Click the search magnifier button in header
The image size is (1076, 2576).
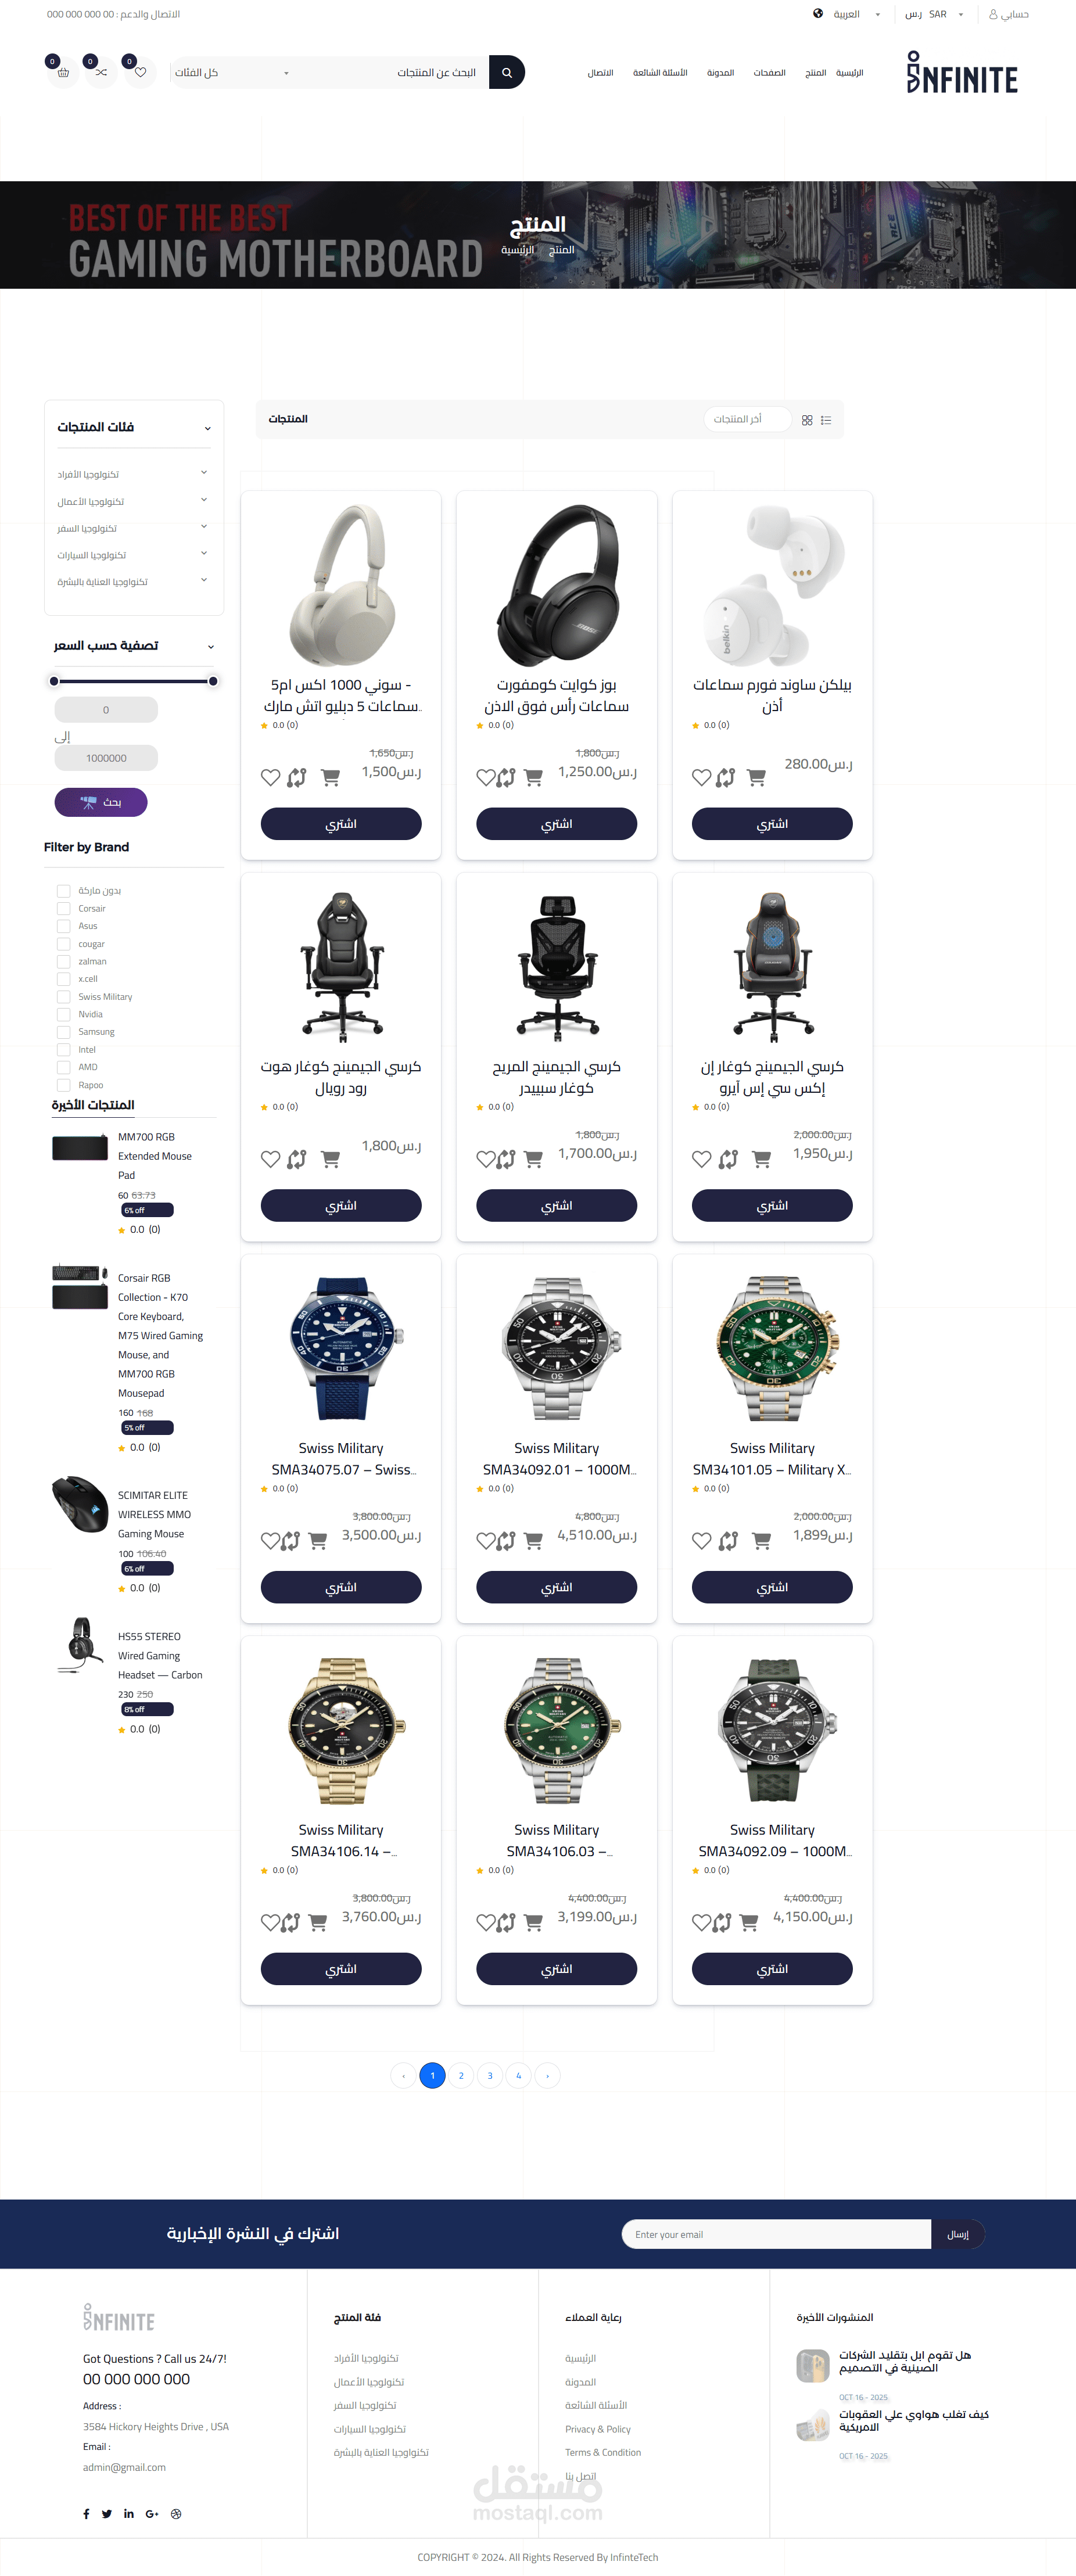pos(507,72)
